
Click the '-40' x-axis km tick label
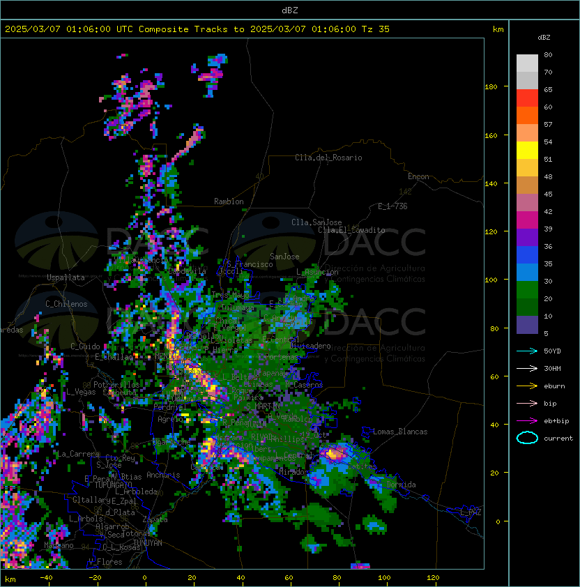46,578
